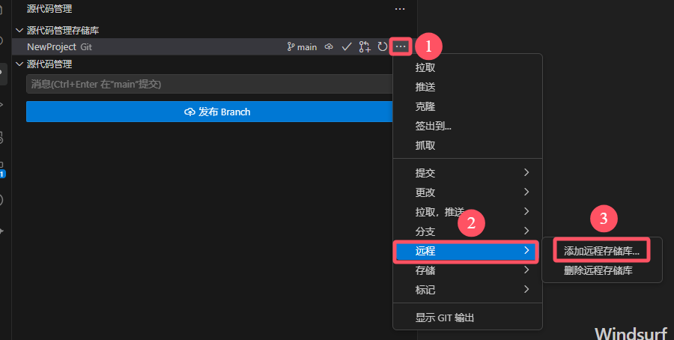Expand the 提交 submenu
The width and height of the screenshot is (674, 340).
click(x=467, y=173)
